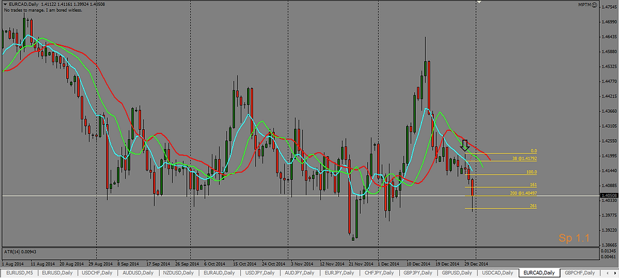The height and width of the screenshot is (278, 619).
Task: Go to the NZDUSD,Daily chart tab
Action: coord(179,272)
